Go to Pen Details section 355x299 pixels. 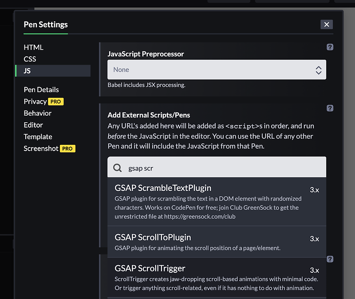point(41,89)
